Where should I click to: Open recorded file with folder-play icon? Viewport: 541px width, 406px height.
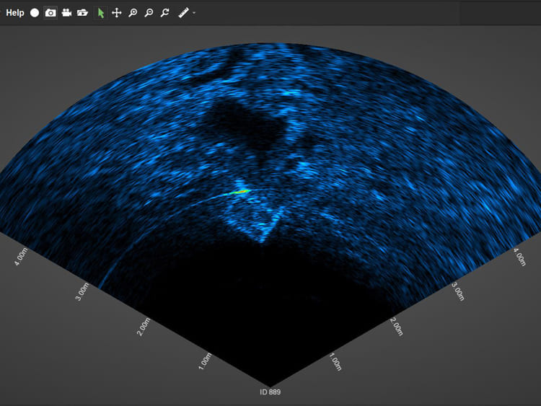pos(82,13)
